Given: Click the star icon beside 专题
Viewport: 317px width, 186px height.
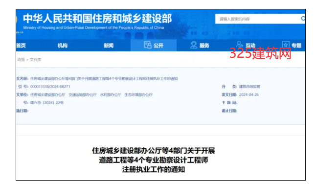Looking at the screenshot, I should click(286, 45).
